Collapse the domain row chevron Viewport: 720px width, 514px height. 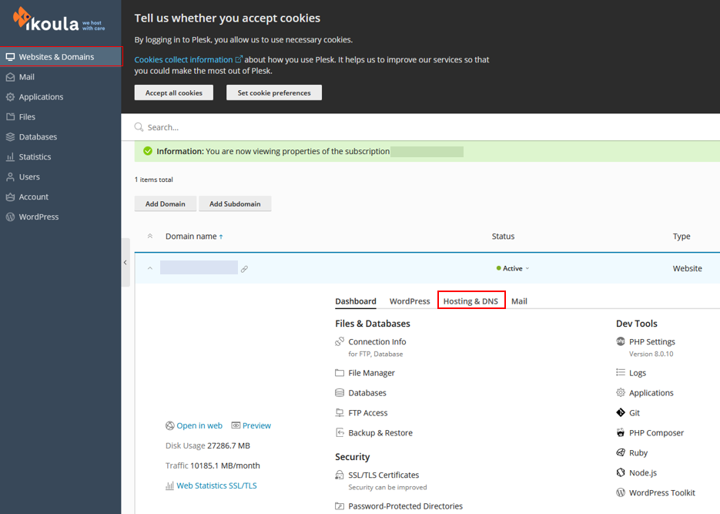click(149, 268)
